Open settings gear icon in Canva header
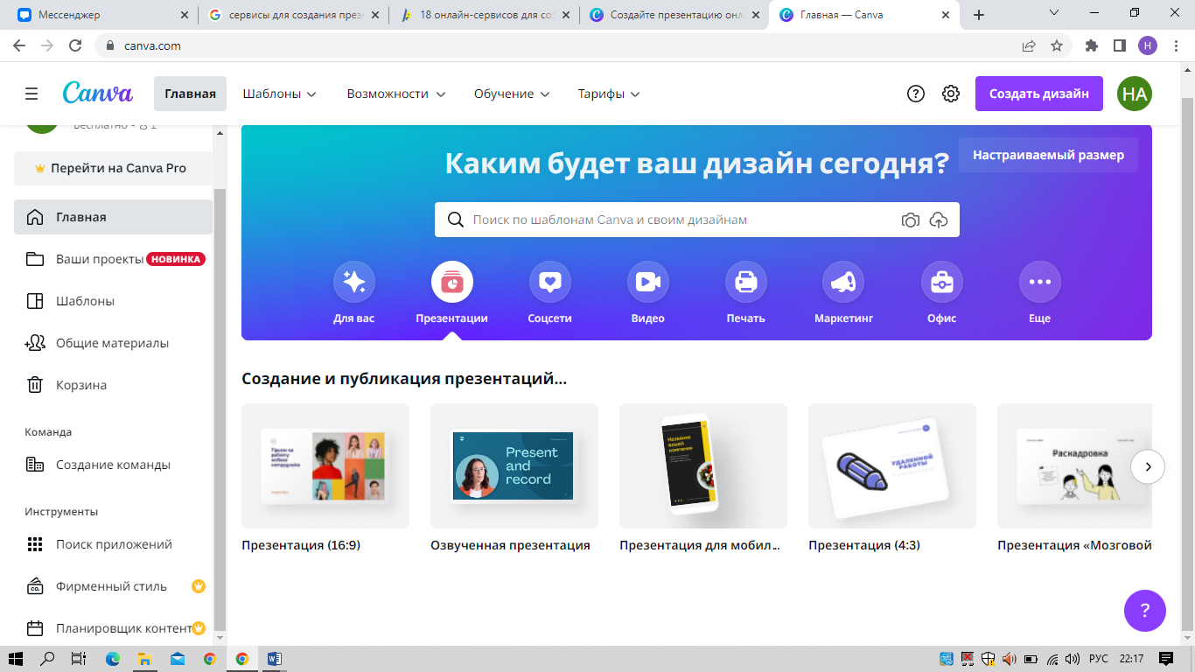The height and width of the screenshot is (672, 1195). pyautogui.click(x=951, y=94)
